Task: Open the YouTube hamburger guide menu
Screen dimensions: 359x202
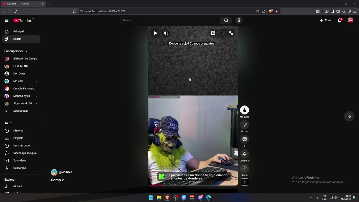Action: [7, 20]
